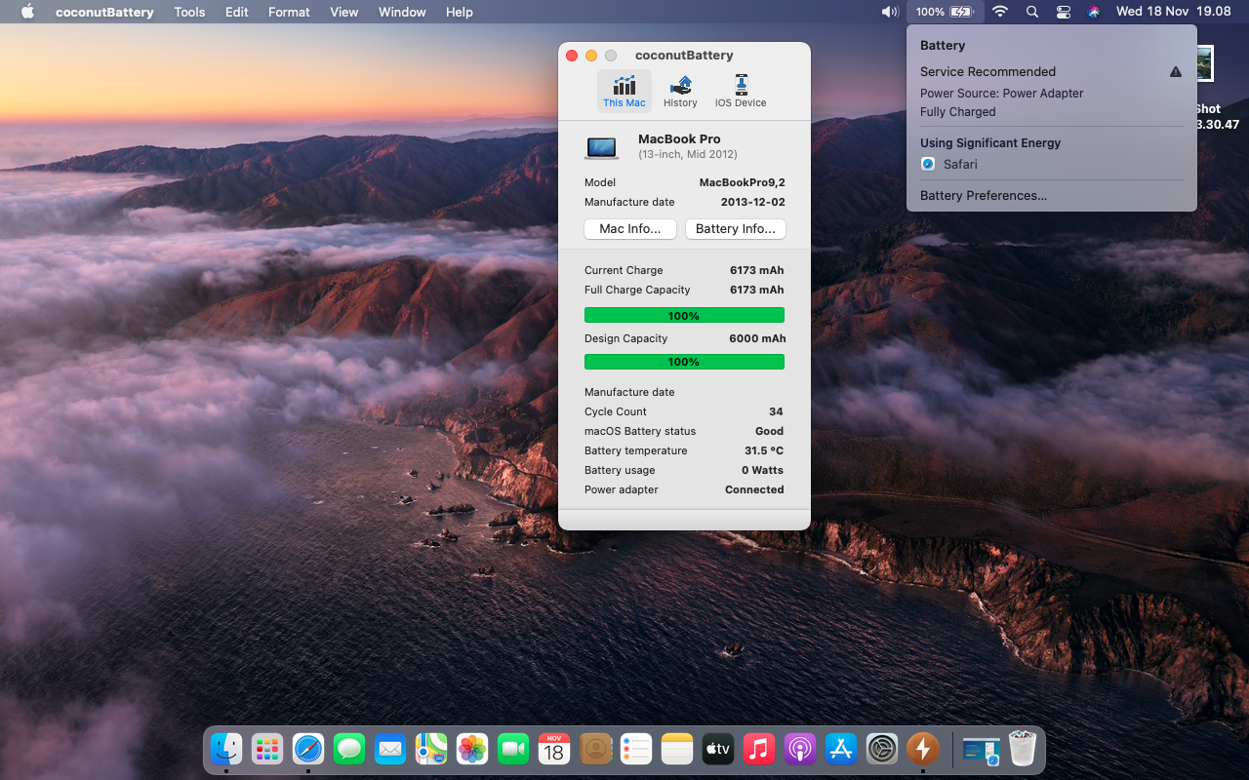
Task: Launch coconutBattery from the Dock
Action: 922,749
